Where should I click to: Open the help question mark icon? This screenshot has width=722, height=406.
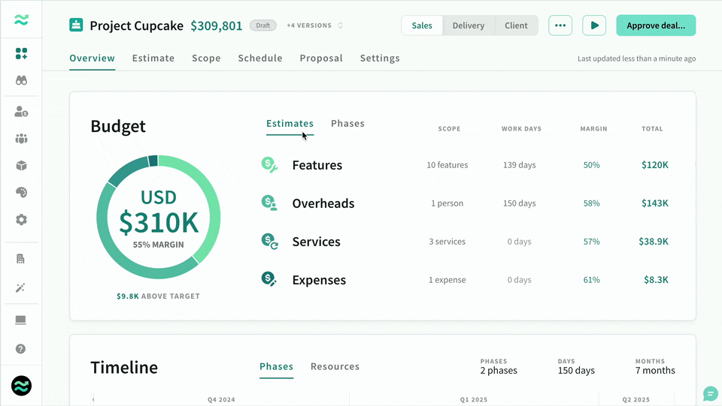pos(21,349)
